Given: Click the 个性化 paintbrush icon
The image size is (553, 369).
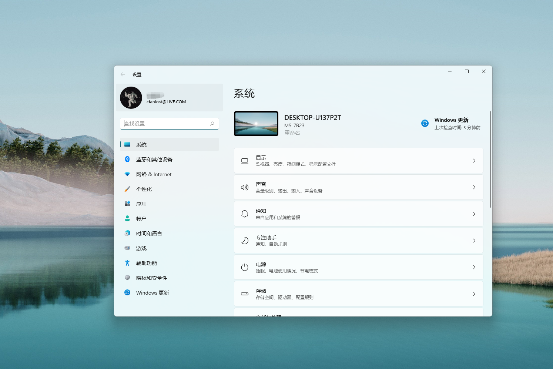Looking at the screenshot, I should click(127, 189).
